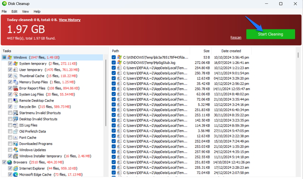The image size is (303, 179).
Task: Click the Internet Explorer icon
Action: [x=16, y=168]
